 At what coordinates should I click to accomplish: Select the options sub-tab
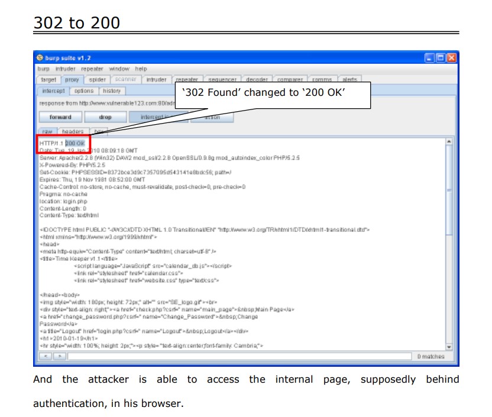tap(84, 90)
